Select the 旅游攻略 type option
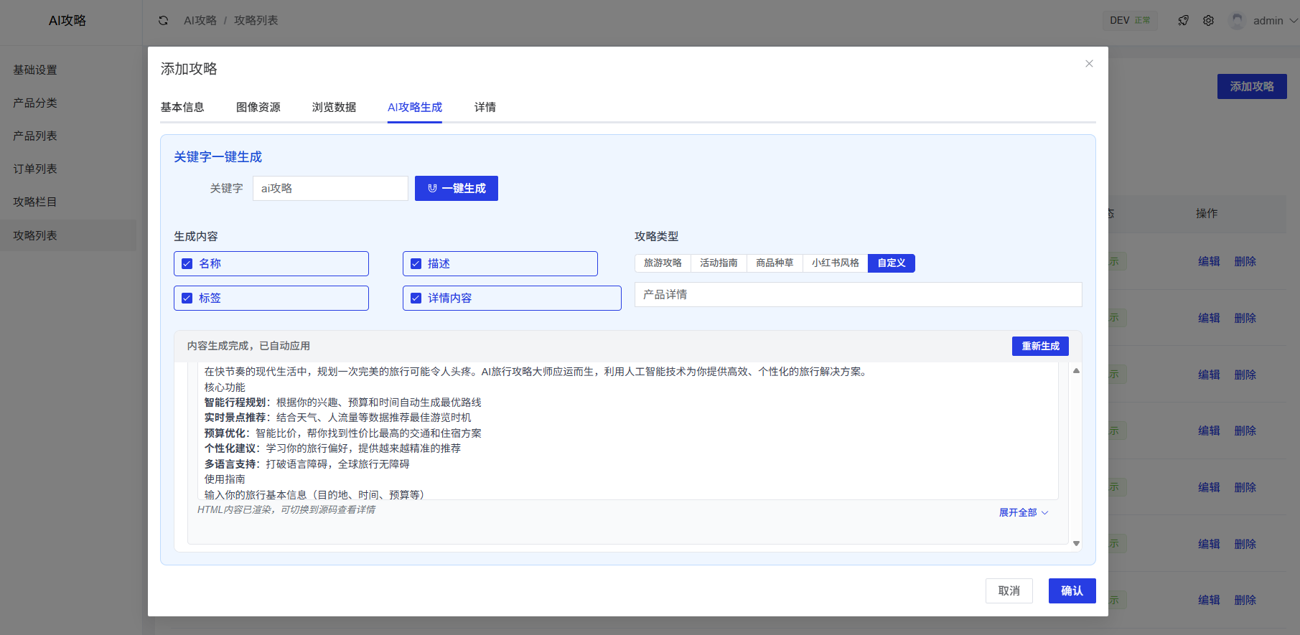The height and width of the screenshot is (635, 1300). pyautogui.click(x=662, y=263)
